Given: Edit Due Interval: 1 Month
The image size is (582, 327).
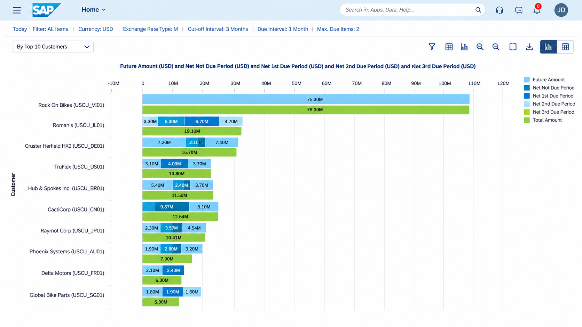Looking at the screenshot, I should [283, 29].
